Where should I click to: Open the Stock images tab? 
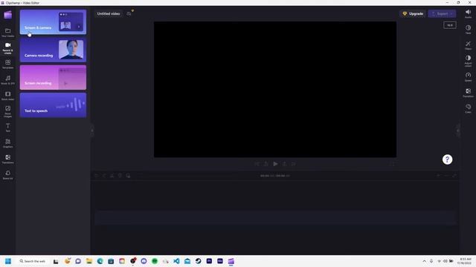click(8, 111)
